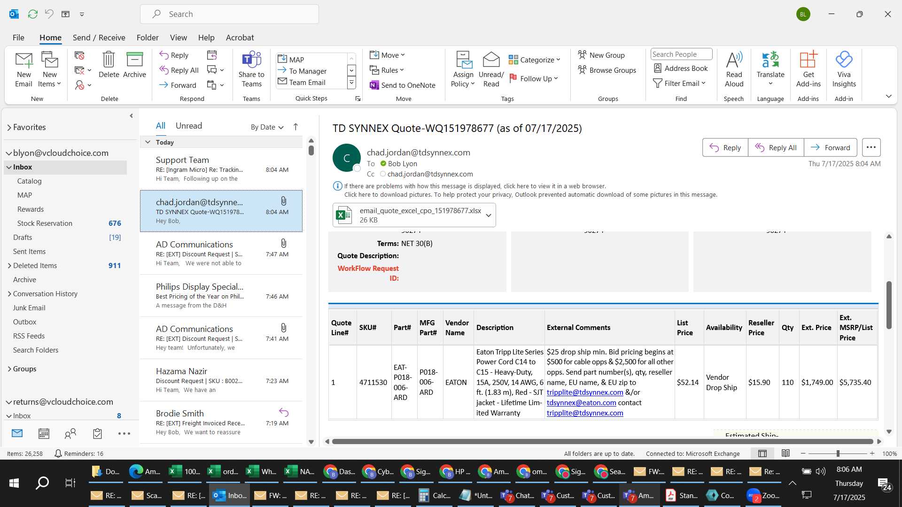The height and width of the screenshot is (507, 902).
Task: Click the Reminders bell in status bar
Action: 58,453
